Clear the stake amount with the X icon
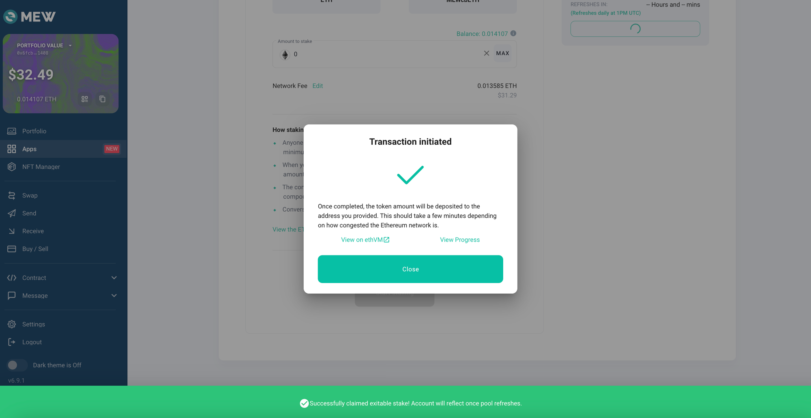Image resolution: width=811 pixels, height=418 pixels. pos(487,53)
